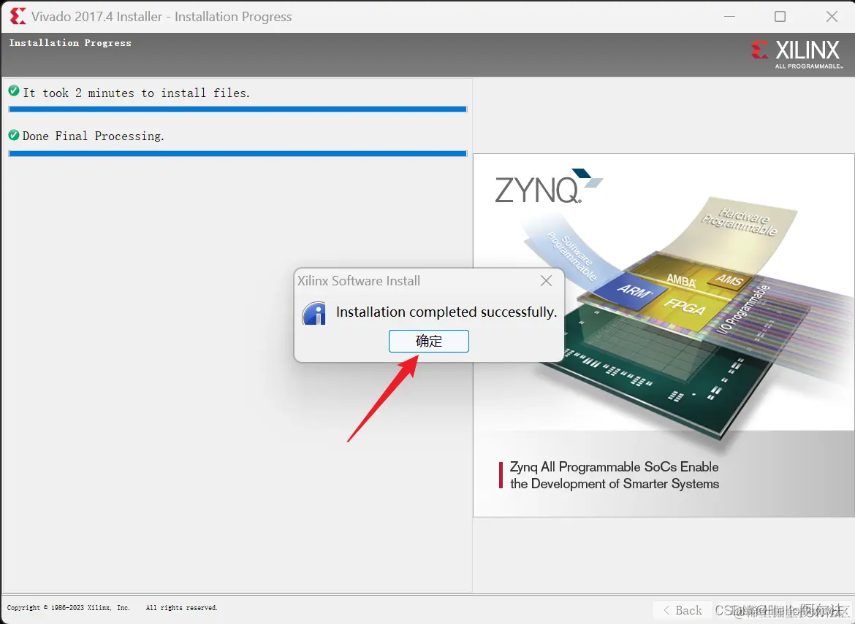Close the Vivado 2017.4 Installer window
Screen dimensions: 855x624
pos(832,16)
